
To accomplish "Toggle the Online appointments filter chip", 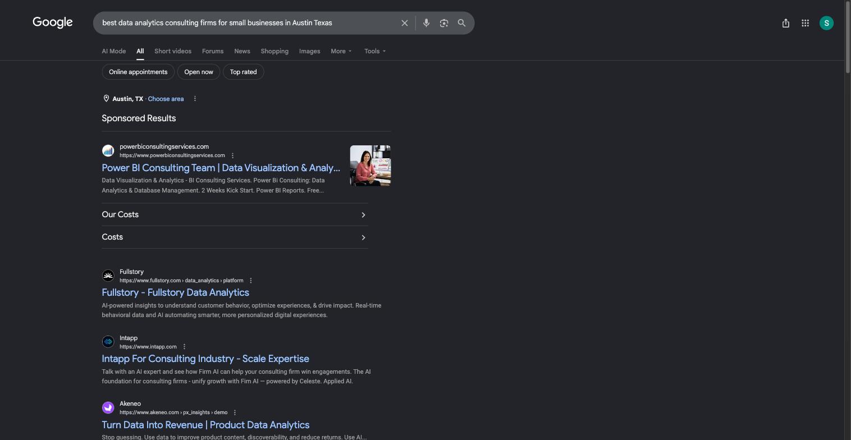I will [x=138, y=72].
